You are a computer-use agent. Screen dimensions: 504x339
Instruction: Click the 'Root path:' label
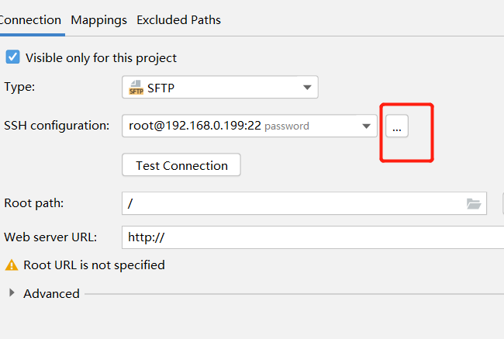(x=33, y=203)
